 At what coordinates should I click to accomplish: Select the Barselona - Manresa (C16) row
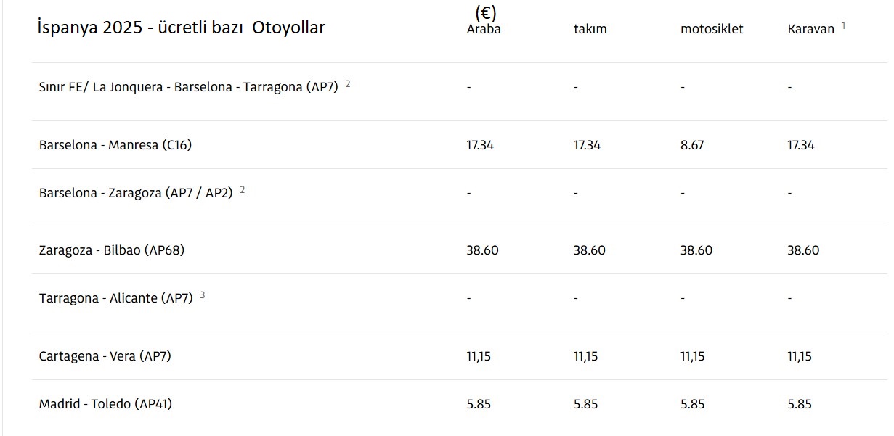coord(115,145)
